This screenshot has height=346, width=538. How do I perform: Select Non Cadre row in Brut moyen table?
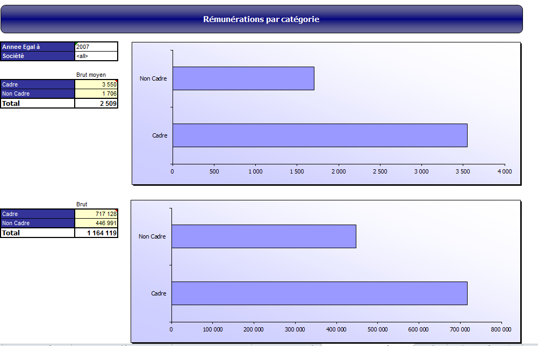pos(38,93)
